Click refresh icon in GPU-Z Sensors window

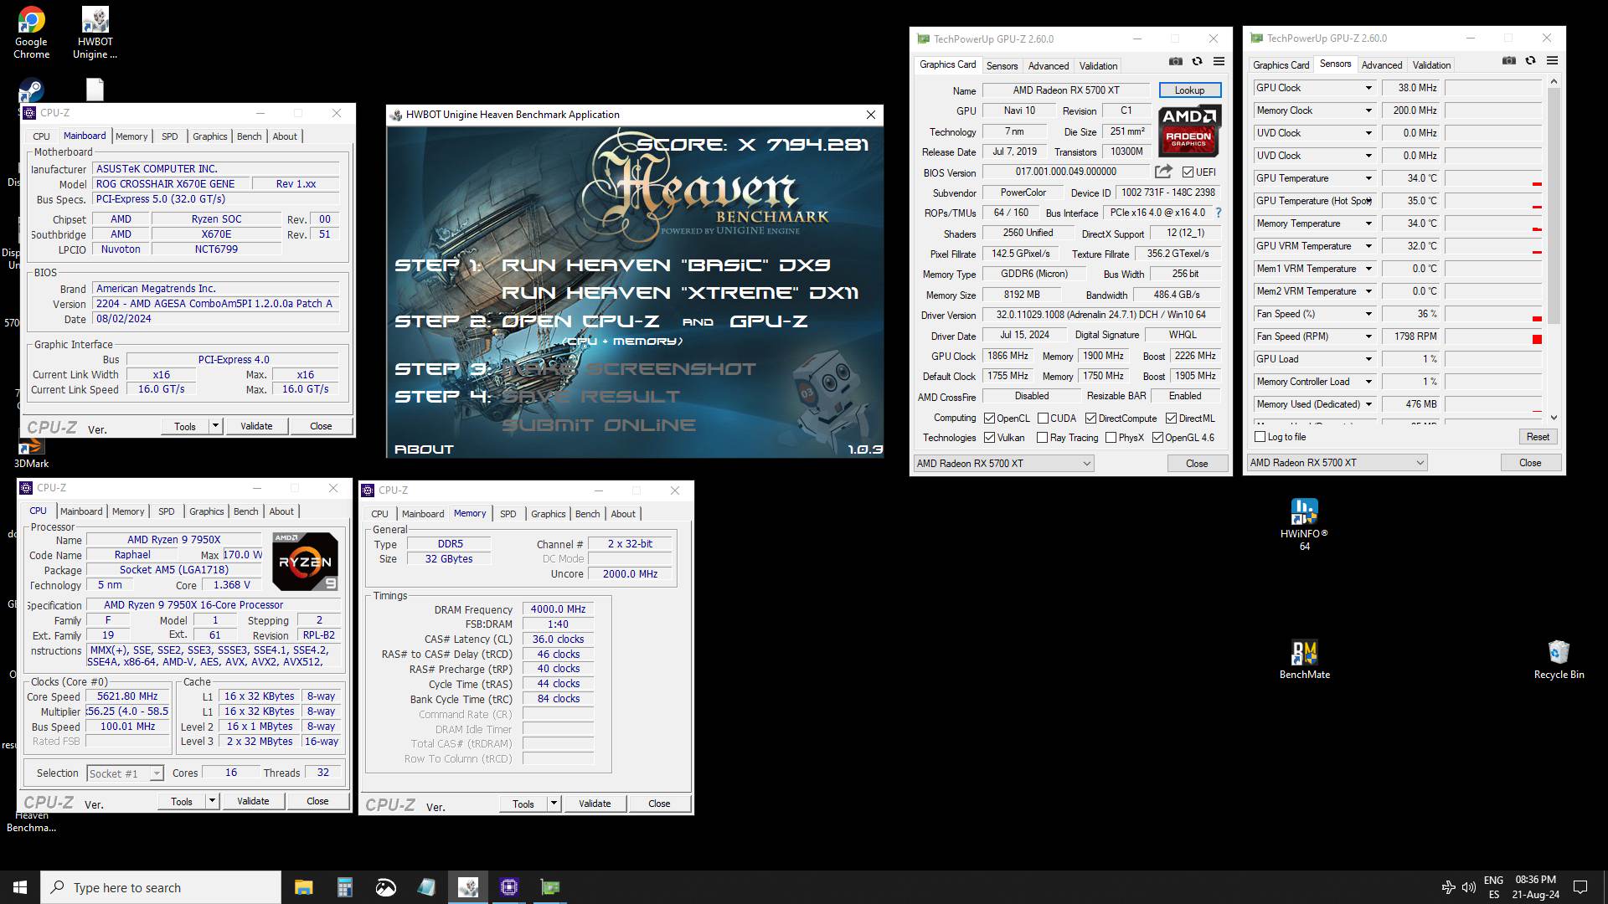(1530, 61)
